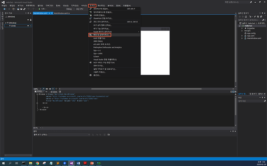Select MainWindow.xaml in Solution Explorer
267x166 pixels.
254,38
